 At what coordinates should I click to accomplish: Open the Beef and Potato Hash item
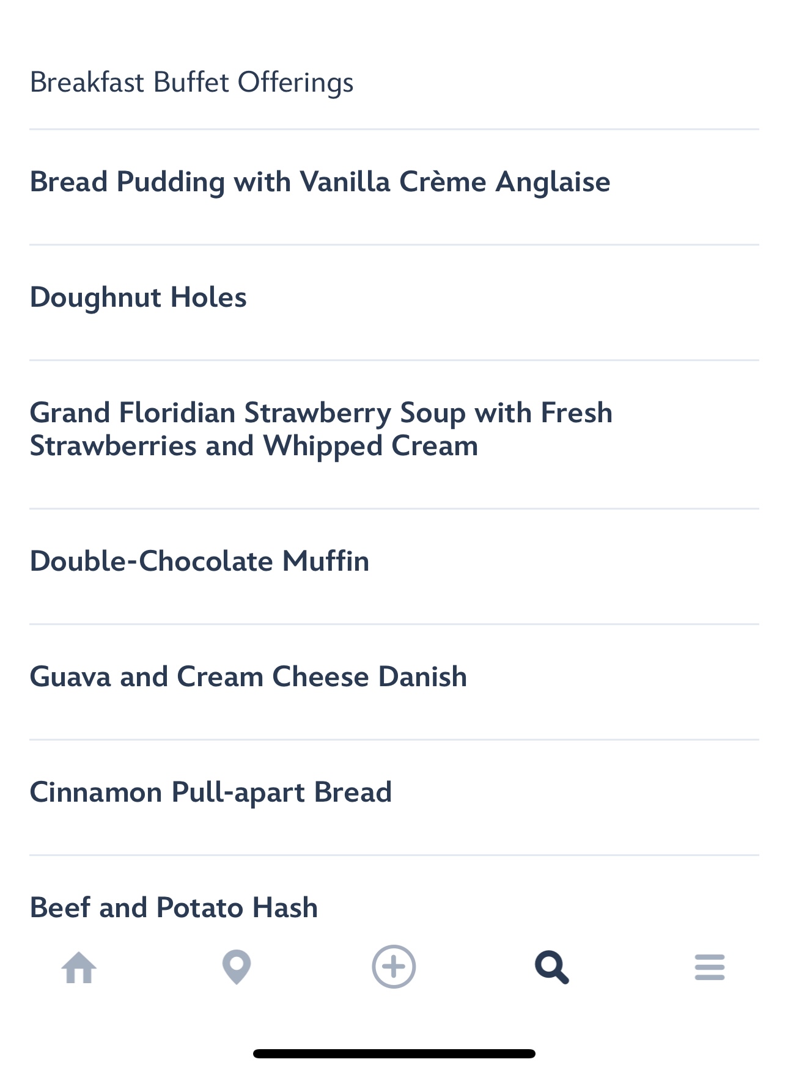(x=174, y=907)
